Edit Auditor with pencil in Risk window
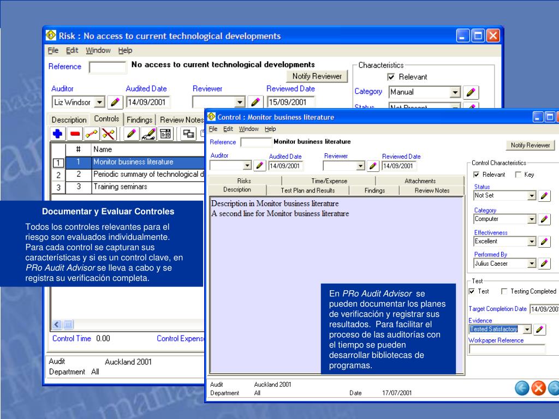Image resolution: width=559 pixels, height=419 pixels. [115, 102]
